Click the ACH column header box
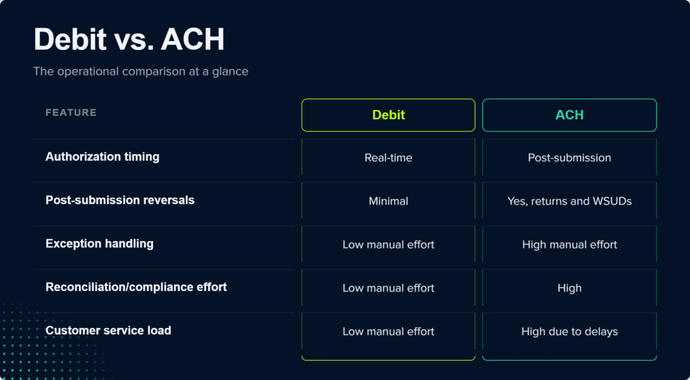The height and width of the screenshot is (380, 690). [x=569, y=115]
